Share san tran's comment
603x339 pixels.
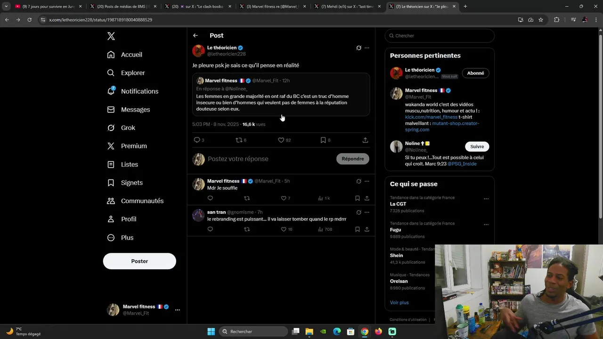pos(367,229)
